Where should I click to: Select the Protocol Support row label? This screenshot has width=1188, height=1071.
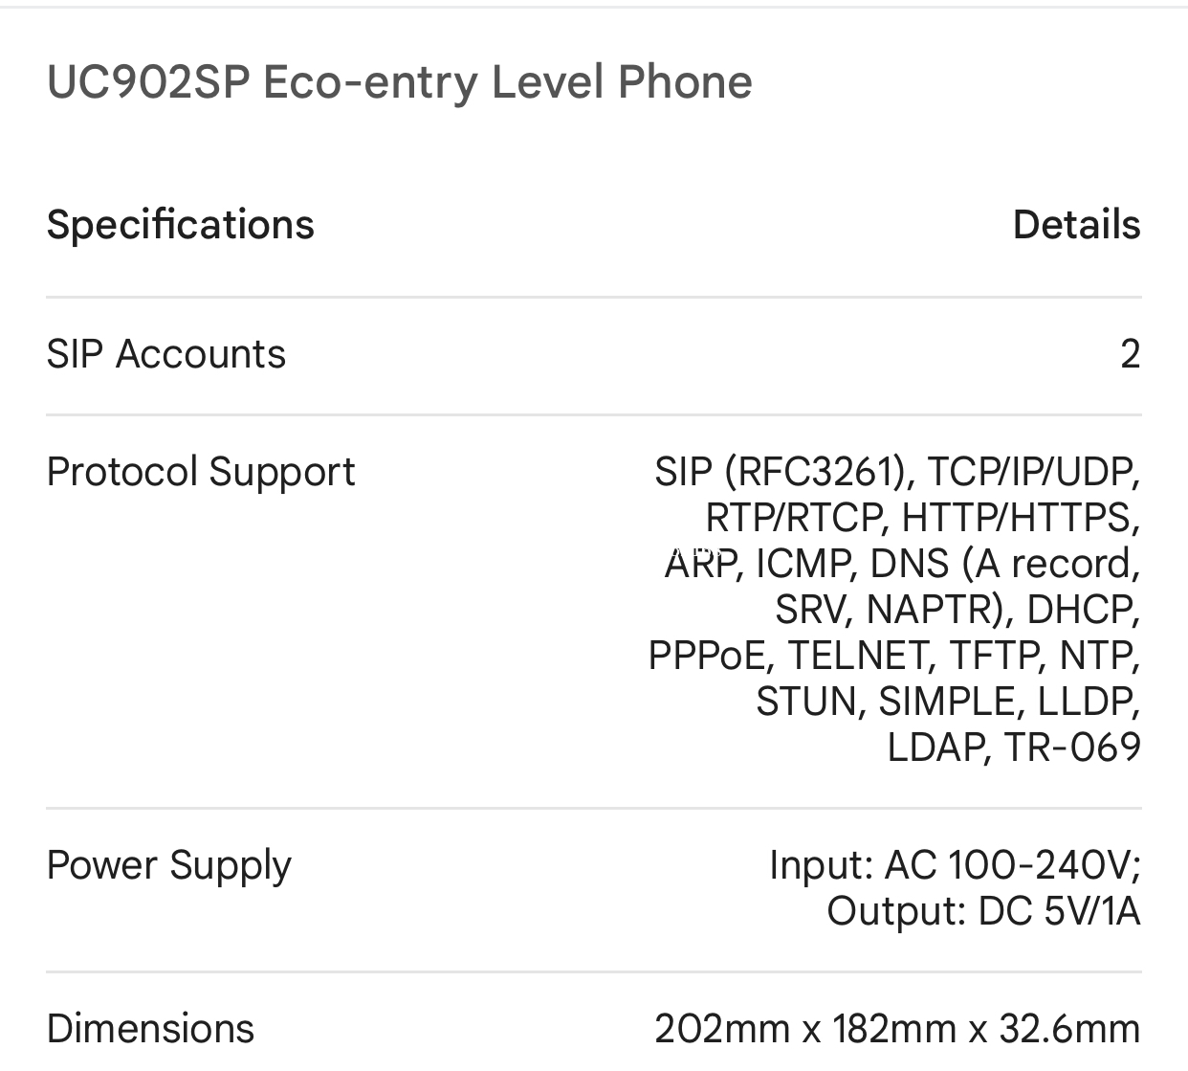pyautogui.click(x=200, y=472)
